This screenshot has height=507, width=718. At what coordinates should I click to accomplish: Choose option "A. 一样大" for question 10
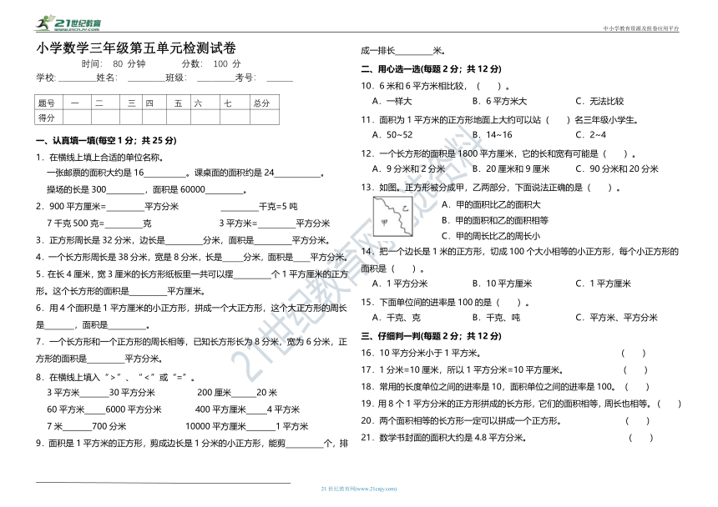point(392,101)
